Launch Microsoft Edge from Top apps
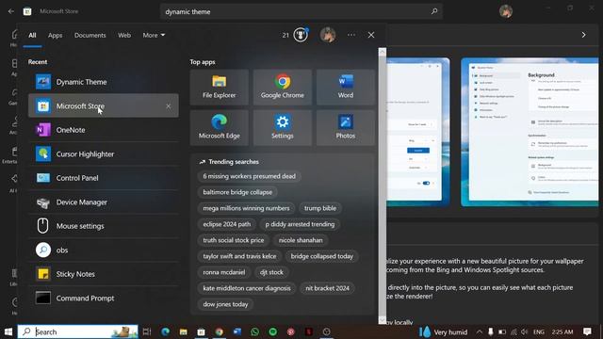 pyautogui.click(x=220, y=128)
